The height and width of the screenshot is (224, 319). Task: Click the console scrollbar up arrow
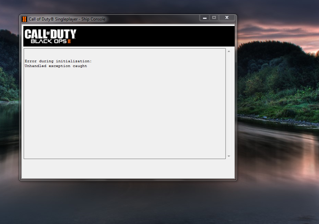click(x=229, y=51)
